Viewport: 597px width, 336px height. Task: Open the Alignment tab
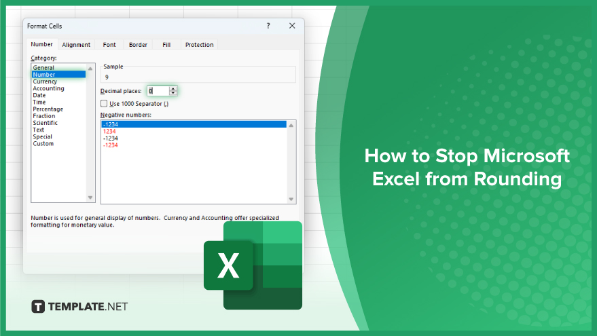pyautogui.click(x=76, y=45)
